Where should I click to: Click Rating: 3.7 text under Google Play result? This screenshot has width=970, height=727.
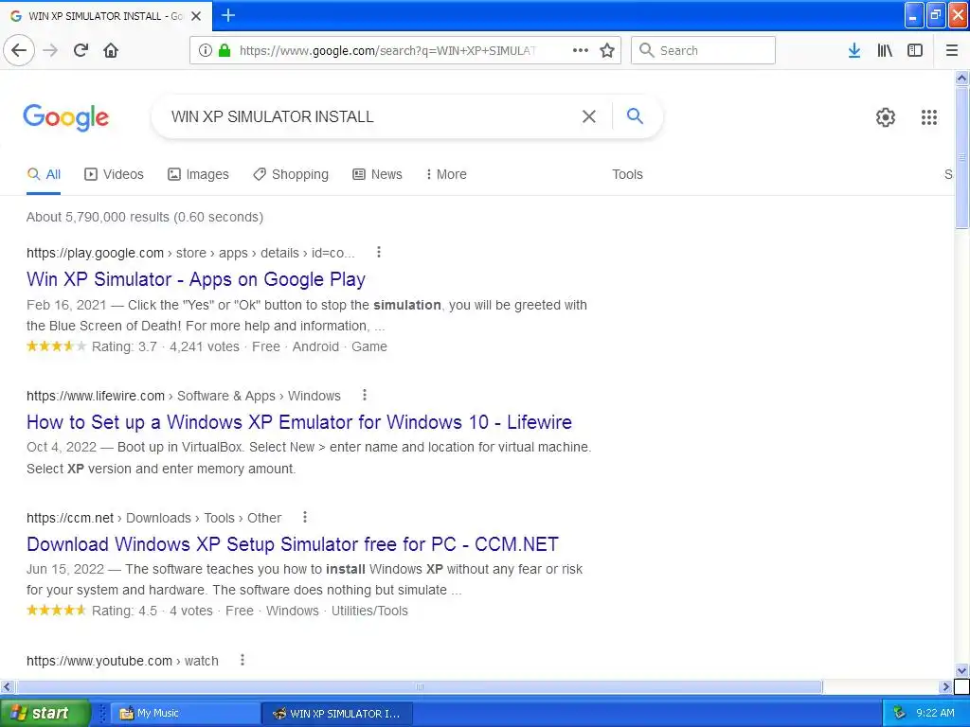pyautogui.click(x=124, y=346)
